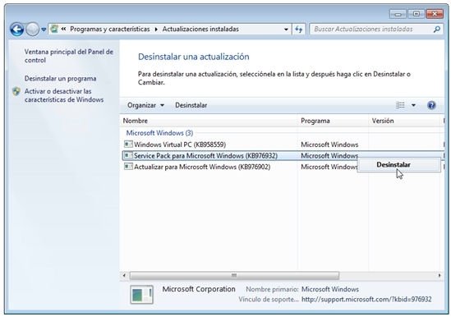Select 'Programas y características' breadcrumb

pyautogui.click(x=110, y=29)
